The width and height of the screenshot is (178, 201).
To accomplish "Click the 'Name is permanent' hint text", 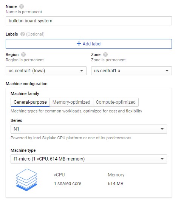I will pos(24,12).
